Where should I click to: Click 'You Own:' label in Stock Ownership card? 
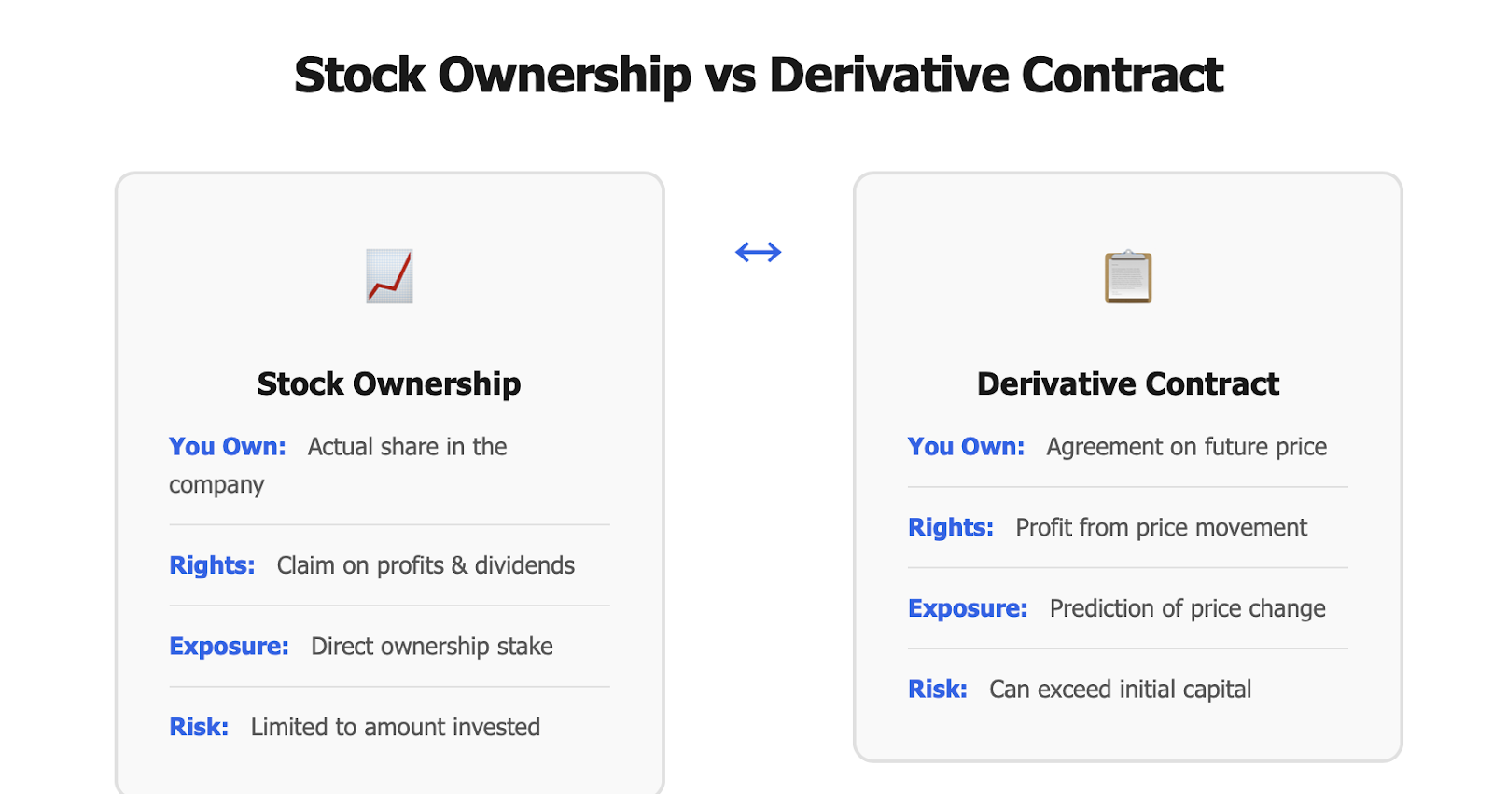[228, 447]
